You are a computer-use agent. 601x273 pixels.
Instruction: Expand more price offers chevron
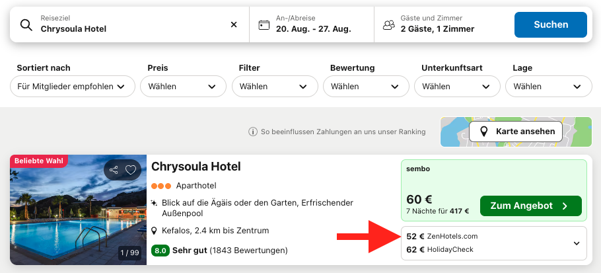pos(577,243)
